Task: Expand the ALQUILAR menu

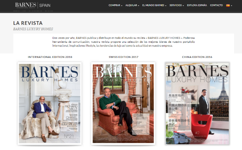Action: pyautogui.click(x=132, y=5)
